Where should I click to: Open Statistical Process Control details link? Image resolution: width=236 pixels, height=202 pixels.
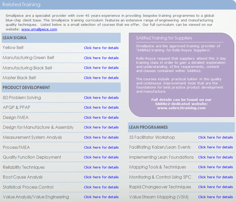tap(101, 187)
